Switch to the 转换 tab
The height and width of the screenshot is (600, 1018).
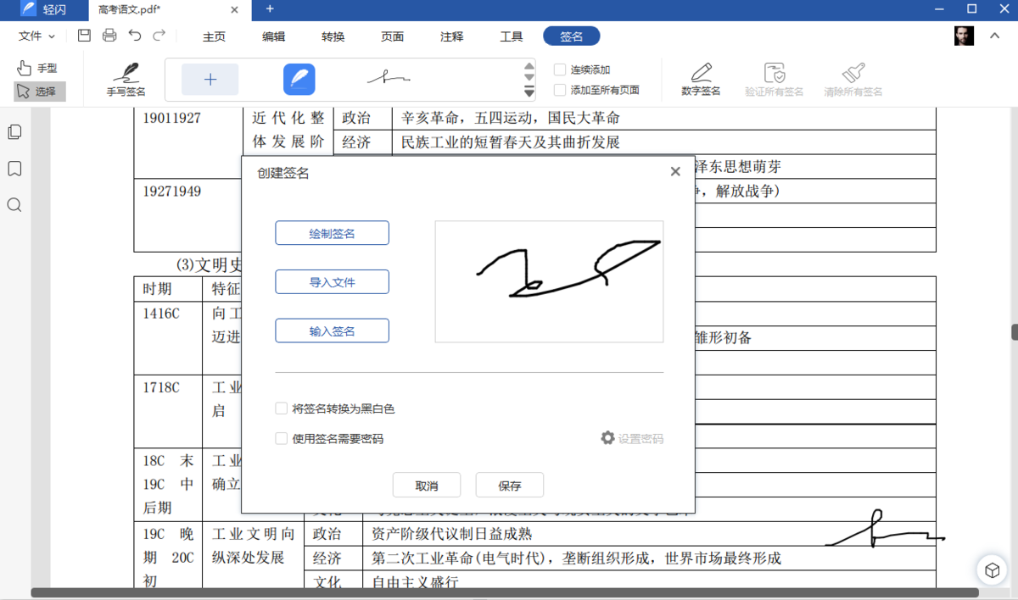pos(333,37)
